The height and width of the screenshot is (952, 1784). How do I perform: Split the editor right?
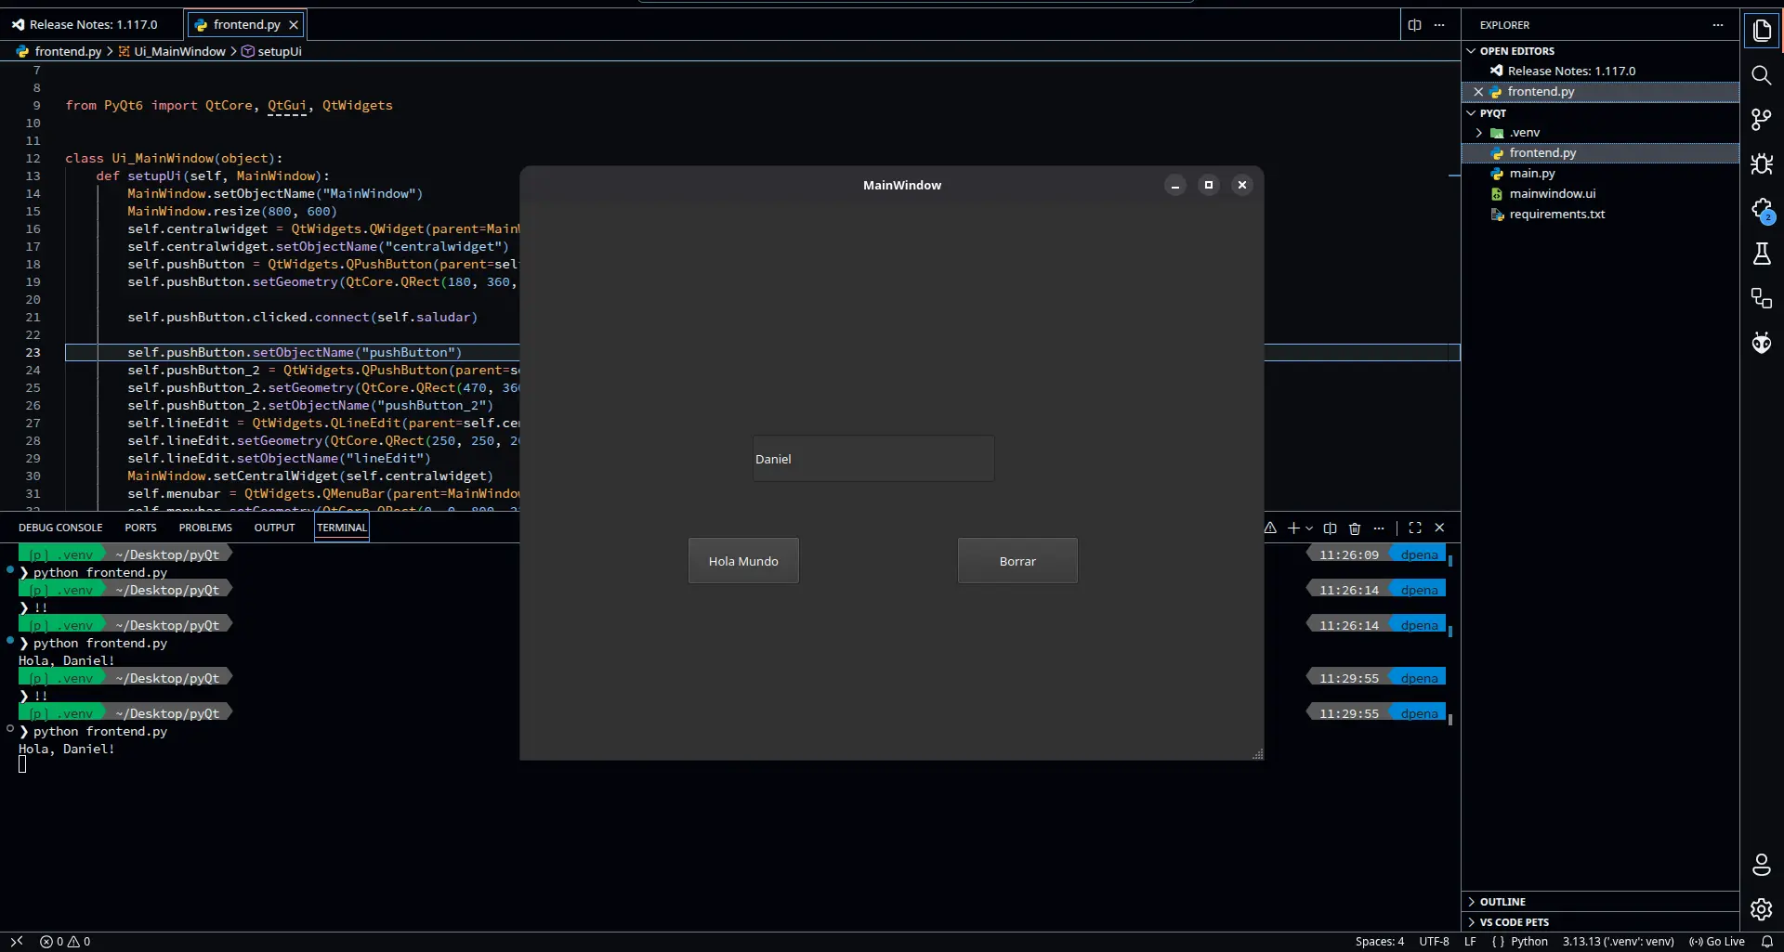tap(1414, 25)
